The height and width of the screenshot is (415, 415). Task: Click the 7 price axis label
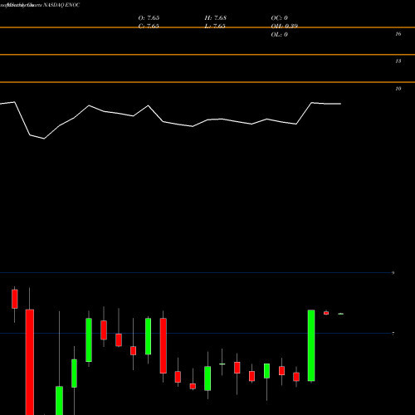tap(393, 334)
